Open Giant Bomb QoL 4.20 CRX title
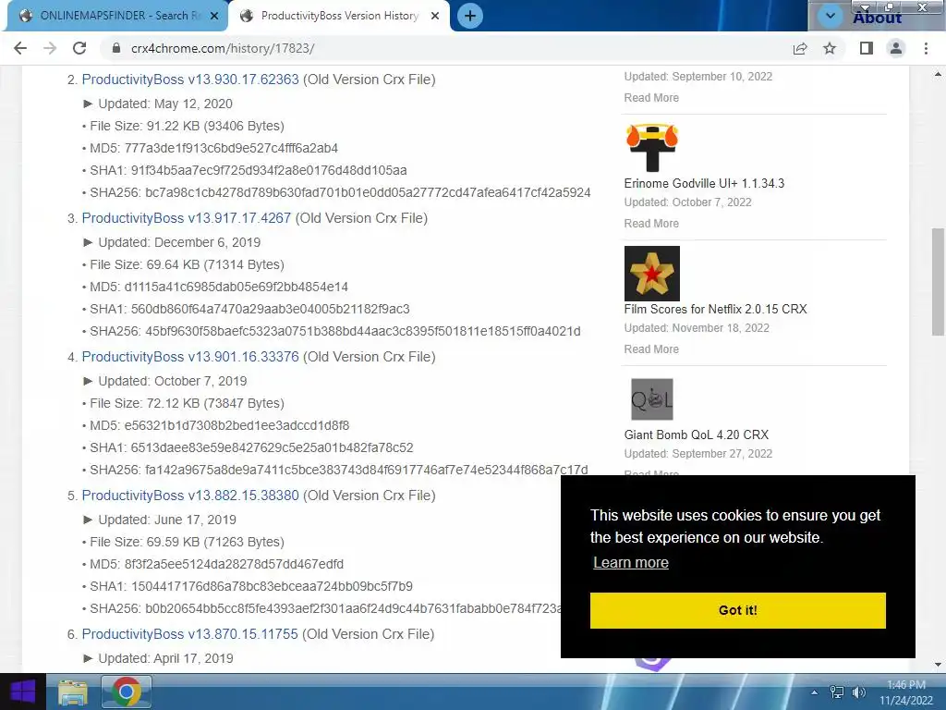The height and width of the screenshot is (710, 946). (x=697, y=435)
